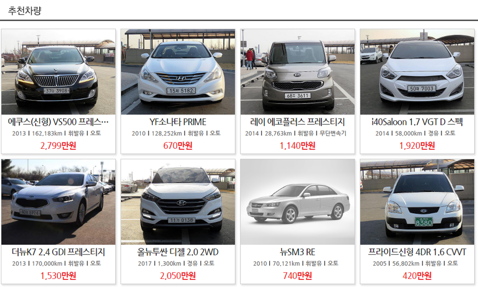Open the beige Kia Ray car photo
The height and width of the screenshot is (287, 478).
[x=297, y=72]
